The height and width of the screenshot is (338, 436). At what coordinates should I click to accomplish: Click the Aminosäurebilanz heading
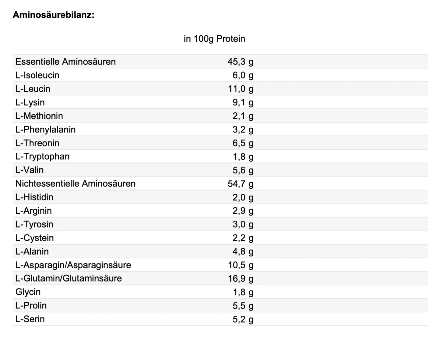tap(53, 15)
